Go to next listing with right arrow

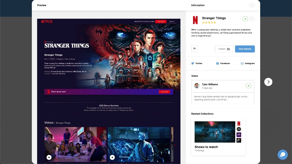[268, 82]
